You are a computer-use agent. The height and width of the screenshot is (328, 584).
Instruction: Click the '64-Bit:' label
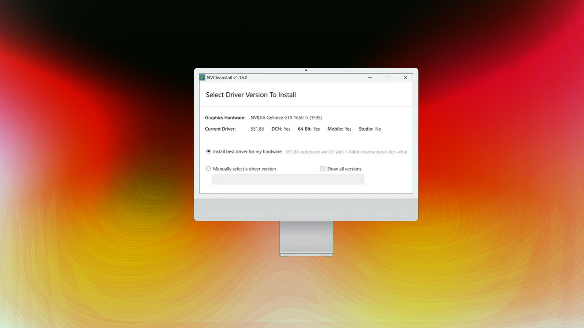305,129
